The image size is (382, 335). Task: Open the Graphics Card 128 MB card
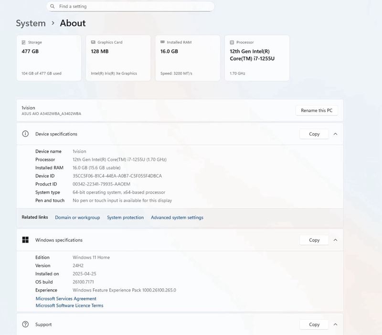(x=118, y=58)
